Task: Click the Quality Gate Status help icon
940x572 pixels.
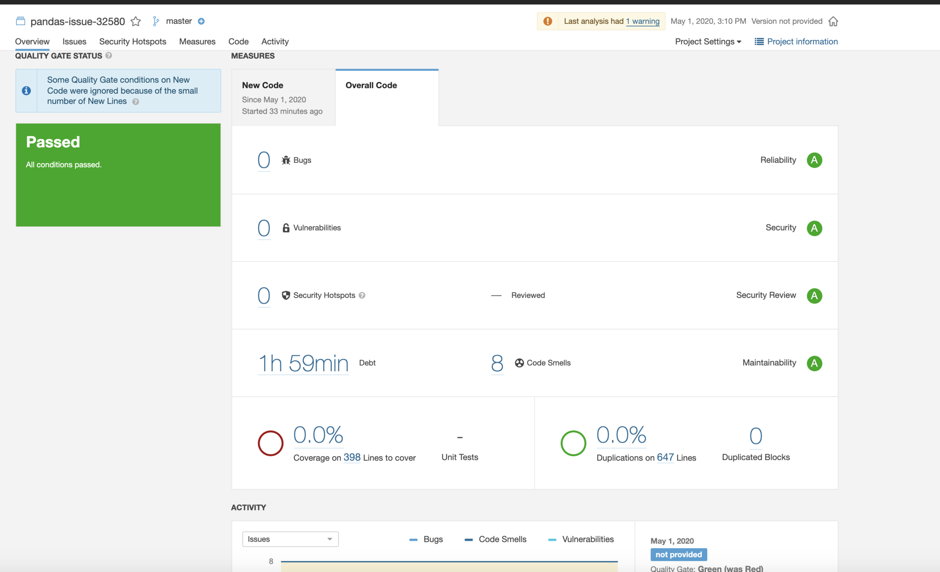Action: click(x=109, y=56)
